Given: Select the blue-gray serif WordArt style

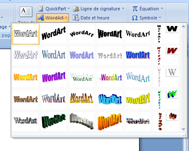Looking at the screenshot, I should tap(54, 56).
